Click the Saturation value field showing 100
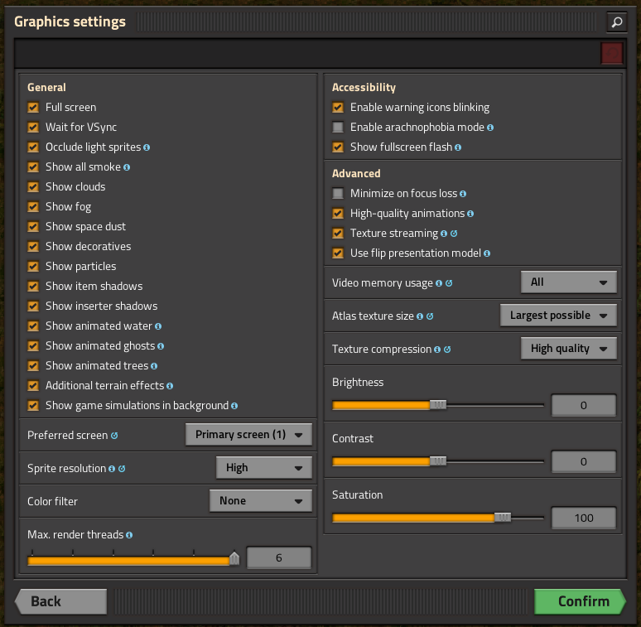 584,518
